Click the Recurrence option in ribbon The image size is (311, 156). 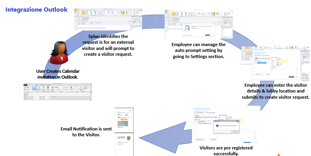(x=66, y=87)
